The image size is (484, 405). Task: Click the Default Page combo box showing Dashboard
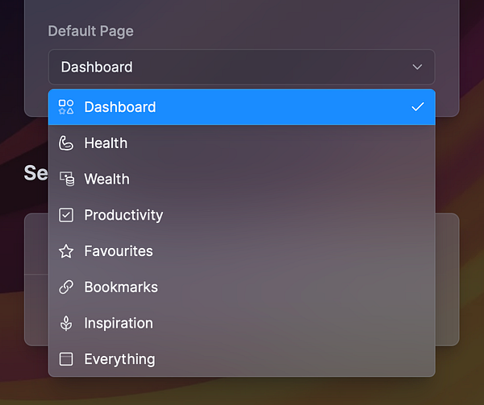[234, 67]
